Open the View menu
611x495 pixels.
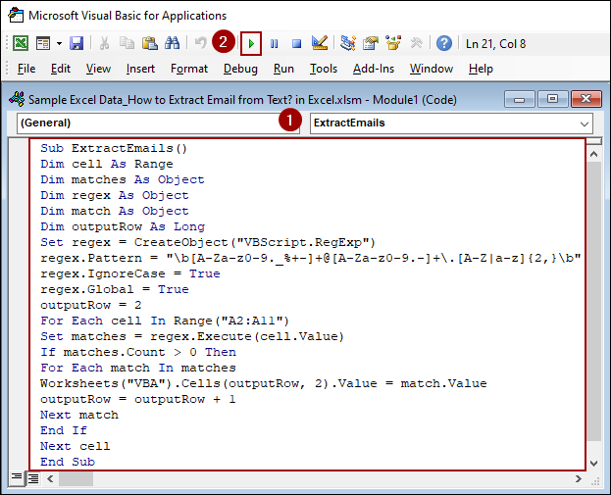tap(98, 69)
